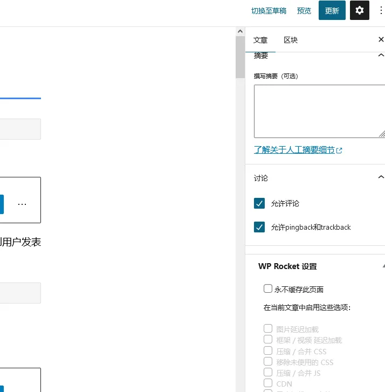Image resolution: width=385 pixels, height=392 pixels.
Task: Open the three-dot options menu
Action: tap(381, 10)
